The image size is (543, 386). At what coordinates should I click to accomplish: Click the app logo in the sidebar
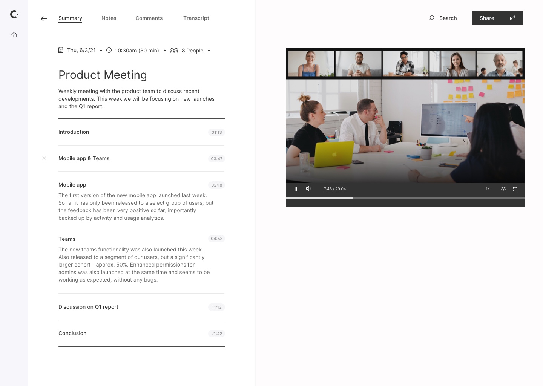tap(14, 14)
